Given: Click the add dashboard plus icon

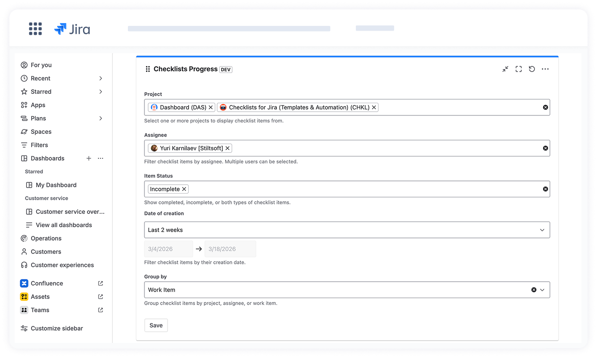Looking at the screenshot, I should click(x=89, y=159).
